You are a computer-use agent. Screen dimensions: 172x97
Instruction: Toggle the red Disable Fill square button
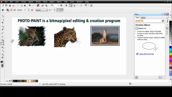(32, 10)
